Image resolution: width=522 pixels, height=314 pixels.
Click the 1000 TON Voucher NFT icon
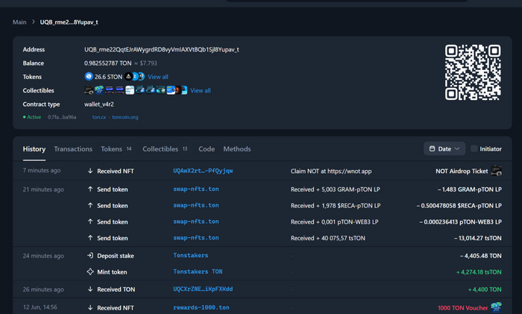pyautogui.click(x=497, y=307)
